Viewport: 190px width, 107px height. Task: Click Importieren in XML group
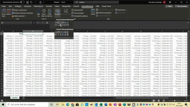[x=121, y=10]
